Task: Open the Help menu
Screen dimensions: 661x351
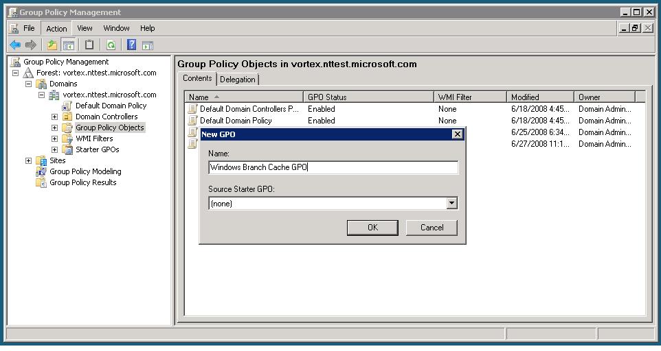Action: pos(148,28)
